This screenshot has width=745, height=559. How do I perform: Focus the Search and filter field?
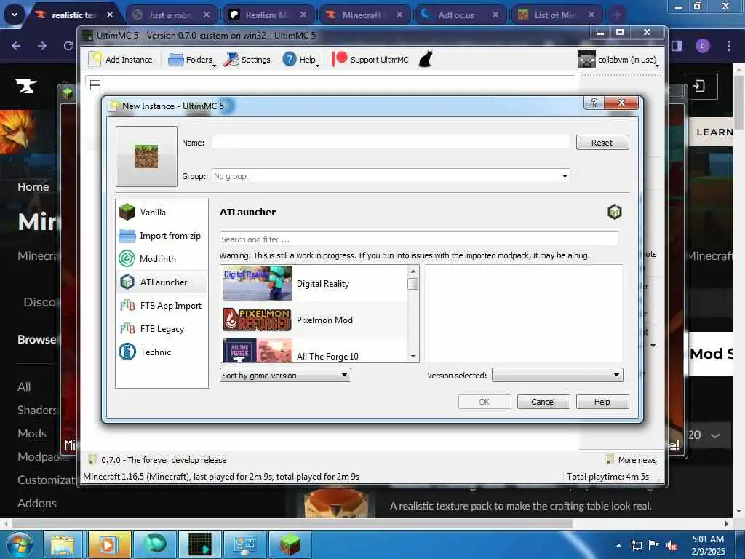tap(418, 239)
